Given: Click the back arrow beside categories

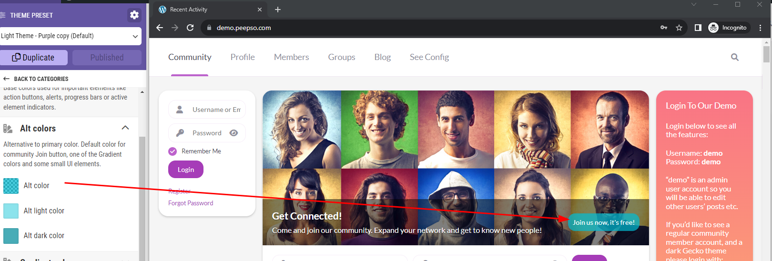Looking at the screenshot, I should pyautogui.click(x=6, y=79).
